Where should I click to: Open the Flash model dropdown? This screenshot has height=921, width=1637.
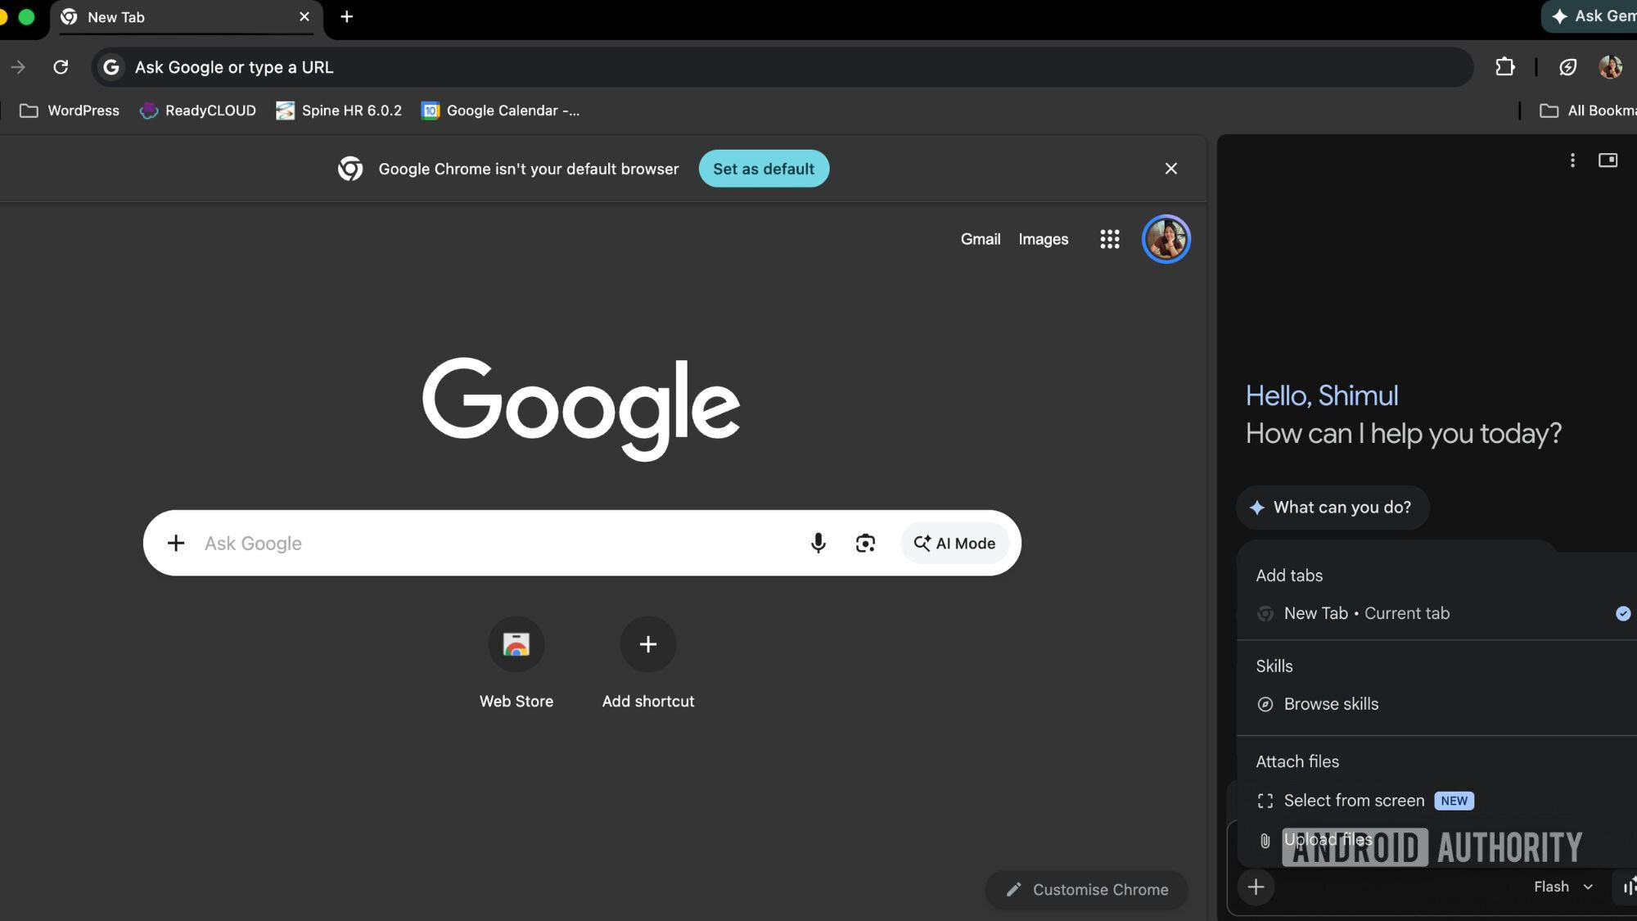(x=1563, y=887)
